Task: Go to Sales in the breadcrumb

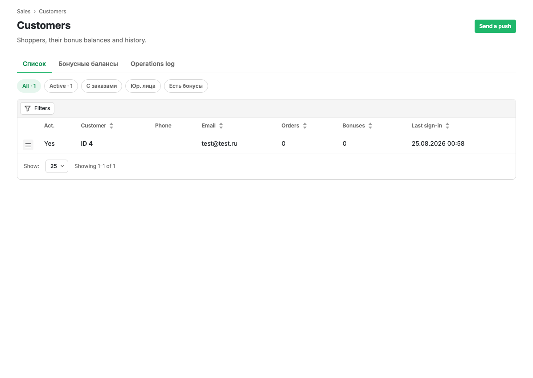Action: click(x=24, y=12)
